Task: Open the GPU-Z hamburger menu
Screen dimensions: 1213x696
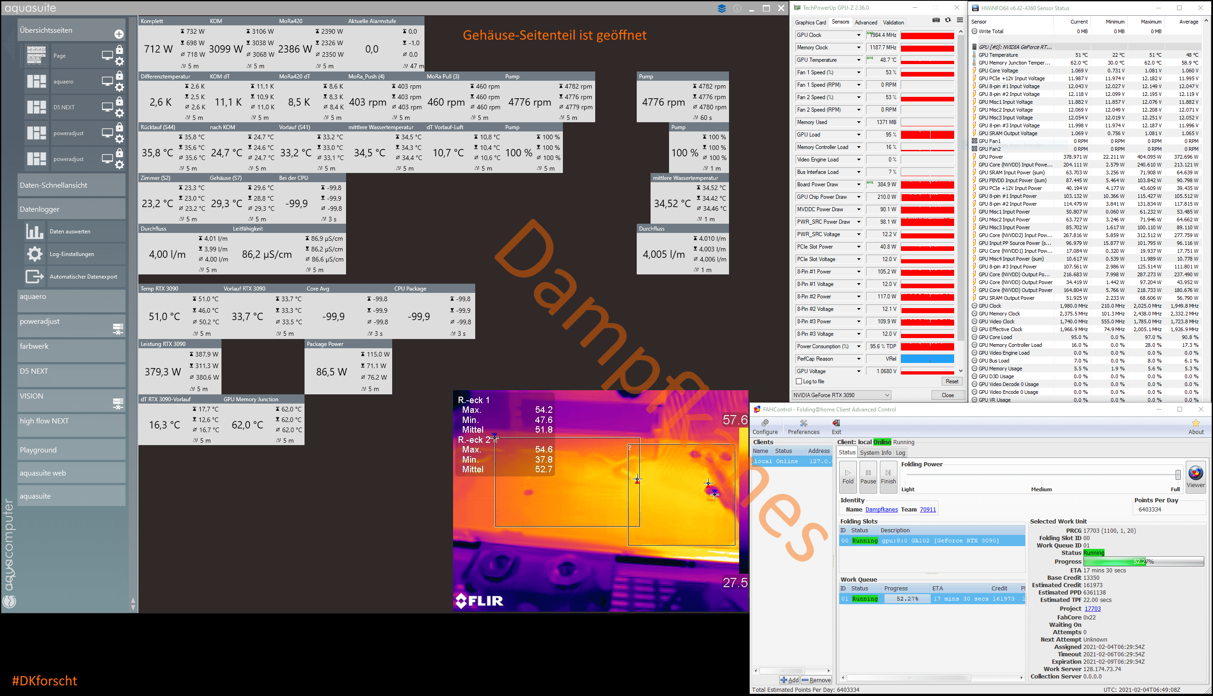Action: point(960,20)
